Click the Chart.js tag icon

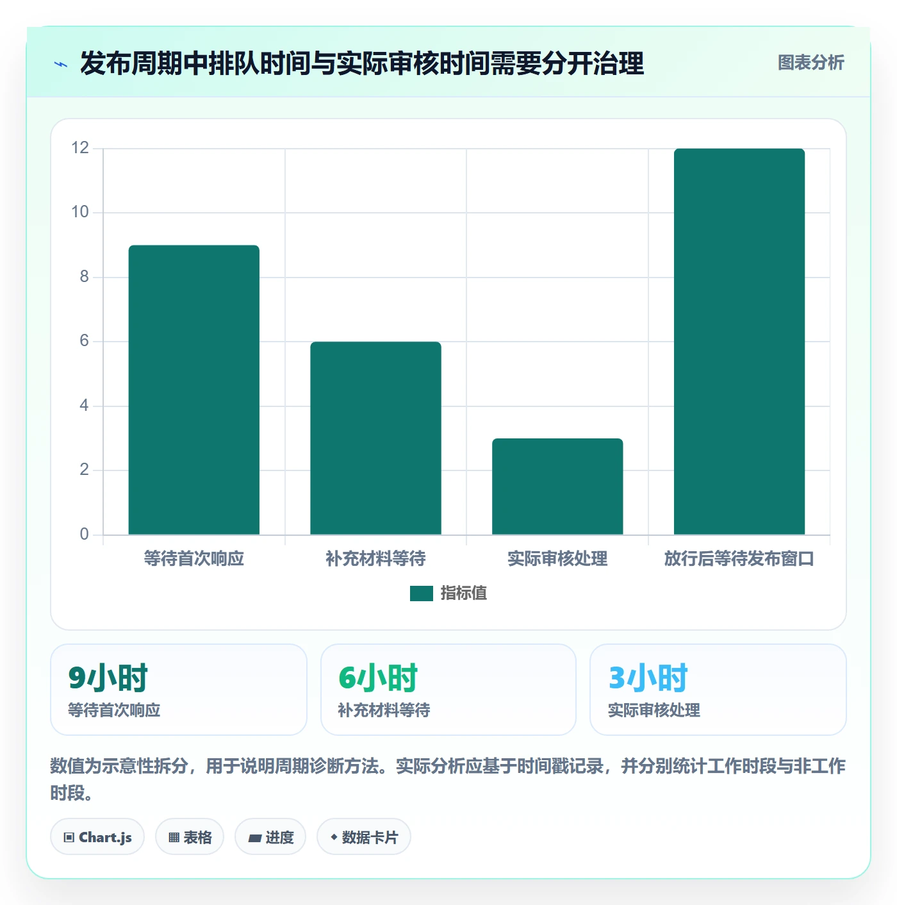[69, 837]
